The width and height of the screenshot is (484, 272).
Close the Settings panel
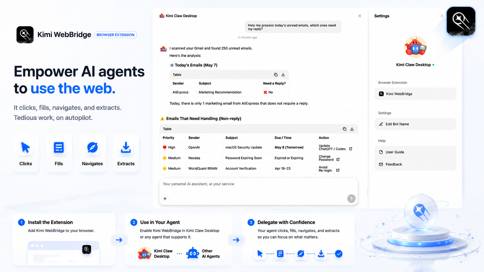click(x=442, y=16)
